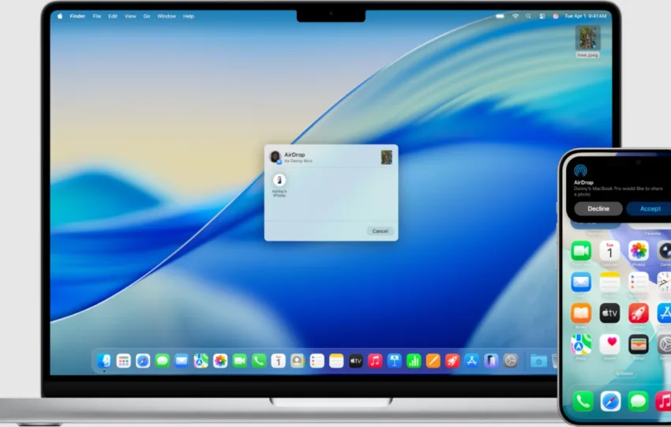Image resolution: width=671 pixels, height=427 pixels.
Task: Open Safari in the iPhone dock
Action: click(x=611, y=402)
